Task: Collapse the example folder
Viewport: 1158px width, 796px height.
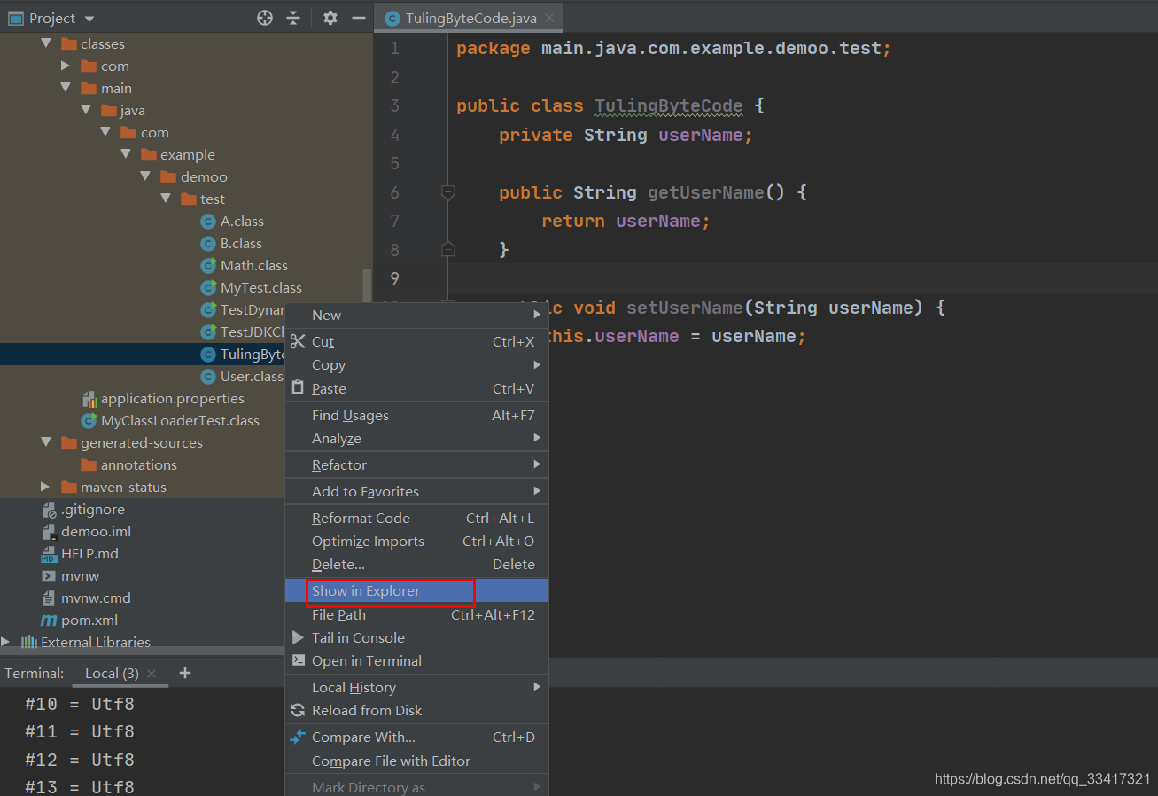Action: (x=126, y=154)
